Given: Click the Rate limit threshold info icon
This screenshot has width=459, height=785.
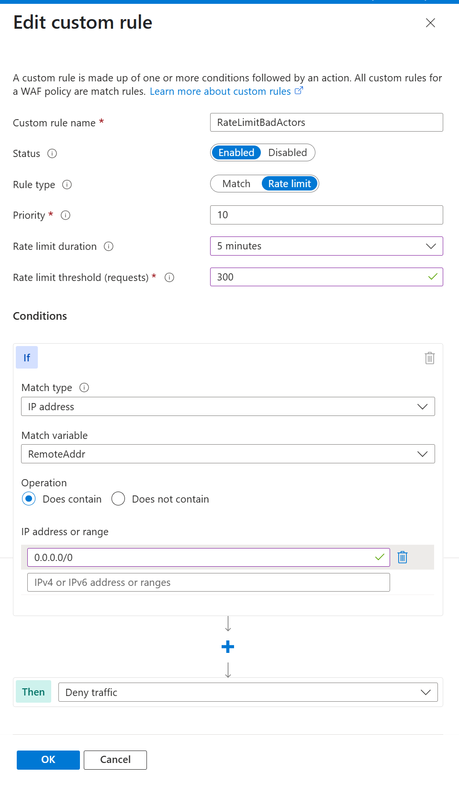Looking at the screenshot, I should click(x=169, y=278).
